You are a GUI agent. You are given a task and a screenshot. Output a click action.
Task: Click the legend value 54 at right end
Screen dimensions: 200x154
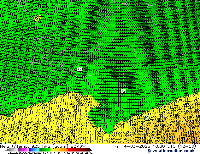pos(91,153)
